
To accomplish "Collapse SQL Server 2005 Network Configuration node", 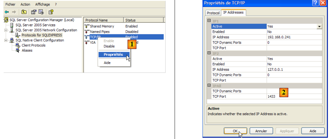I will point(6,30).
